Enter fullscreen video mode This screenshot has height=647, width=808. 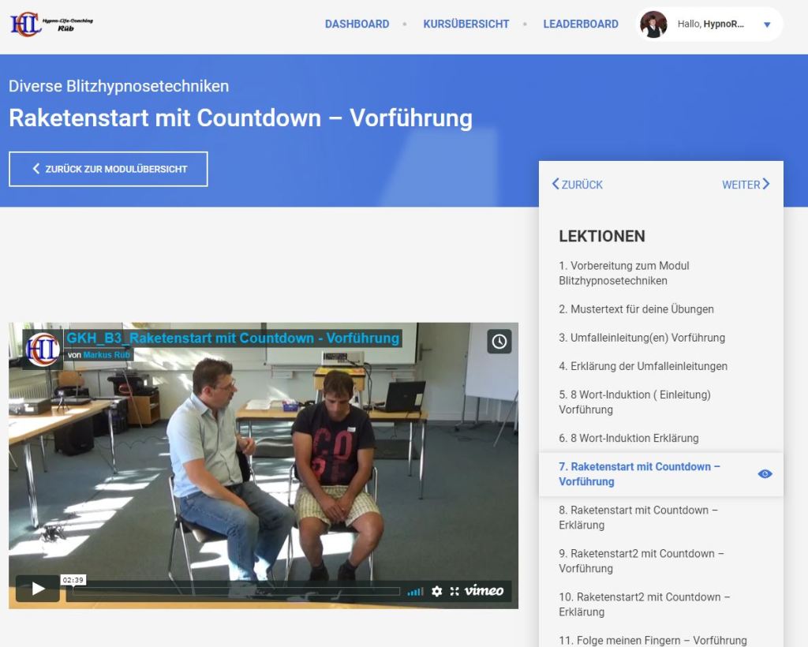point(454,591)
